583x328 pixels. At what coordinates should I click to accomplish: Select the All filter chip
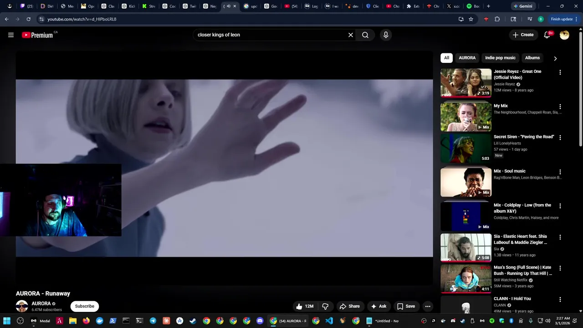446,58
